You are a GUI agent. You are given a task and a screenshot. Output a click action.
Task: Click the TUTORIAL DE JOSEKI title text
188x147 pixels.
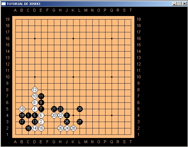pyautogui.click(x=24, y=4)
